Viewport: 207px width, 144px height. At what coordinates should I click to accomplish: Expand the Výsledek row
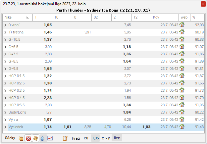[5, 127]
